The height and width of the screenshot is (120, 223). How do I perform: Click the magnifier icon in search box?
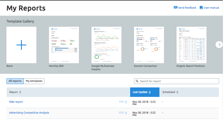(137, 81)
